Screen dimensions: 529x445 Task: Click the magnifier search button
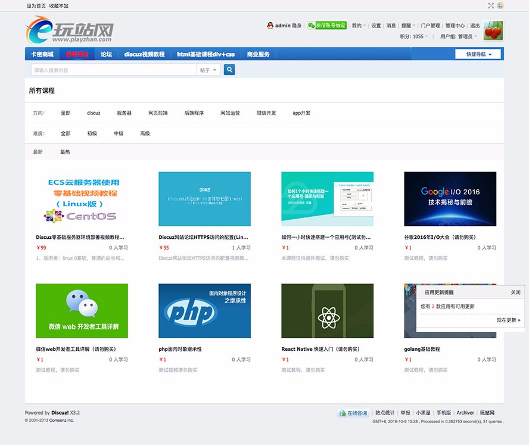[x=229, y=70]
